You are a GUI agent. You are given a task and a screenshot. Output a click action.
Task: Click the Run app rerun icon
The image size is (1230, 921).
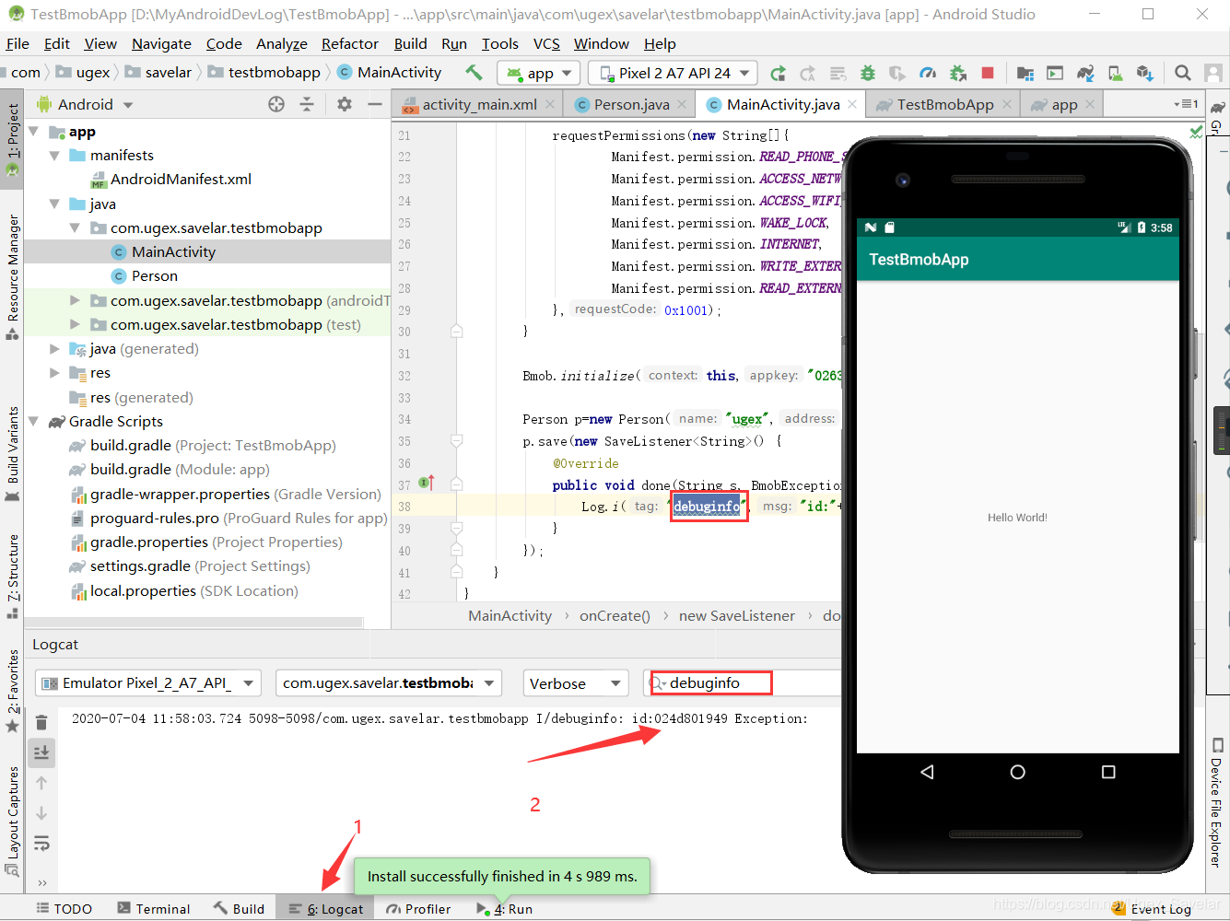click(x=779, y=73)
